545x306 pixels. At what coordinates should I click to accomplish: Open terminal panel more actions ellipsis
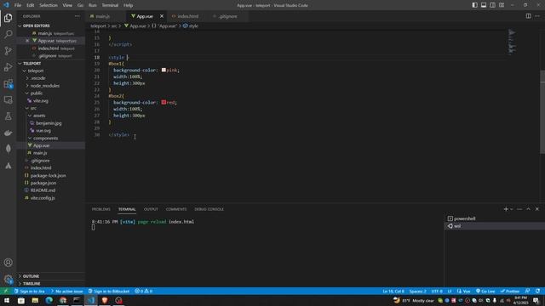click(519, 209)
